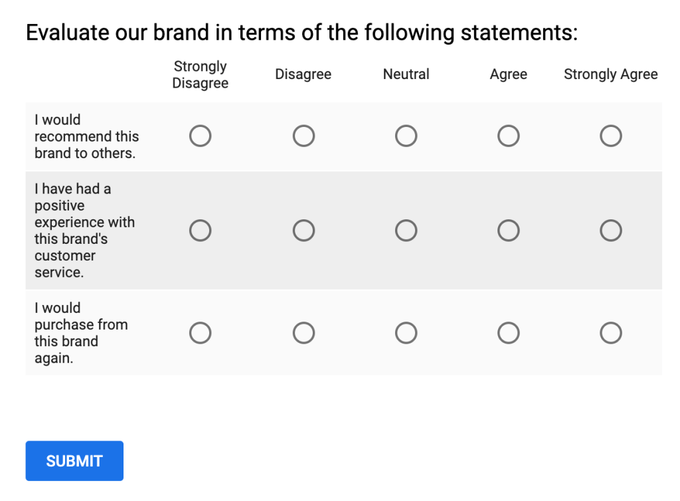
Task: Click the 'Evaluate our brand' question heading
Action: pyautogui.click(x=301, y=33)
